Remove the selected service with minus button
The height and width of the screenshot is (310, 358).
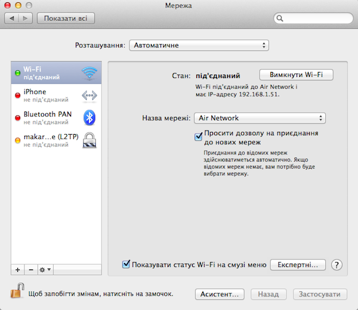point(30,269)
